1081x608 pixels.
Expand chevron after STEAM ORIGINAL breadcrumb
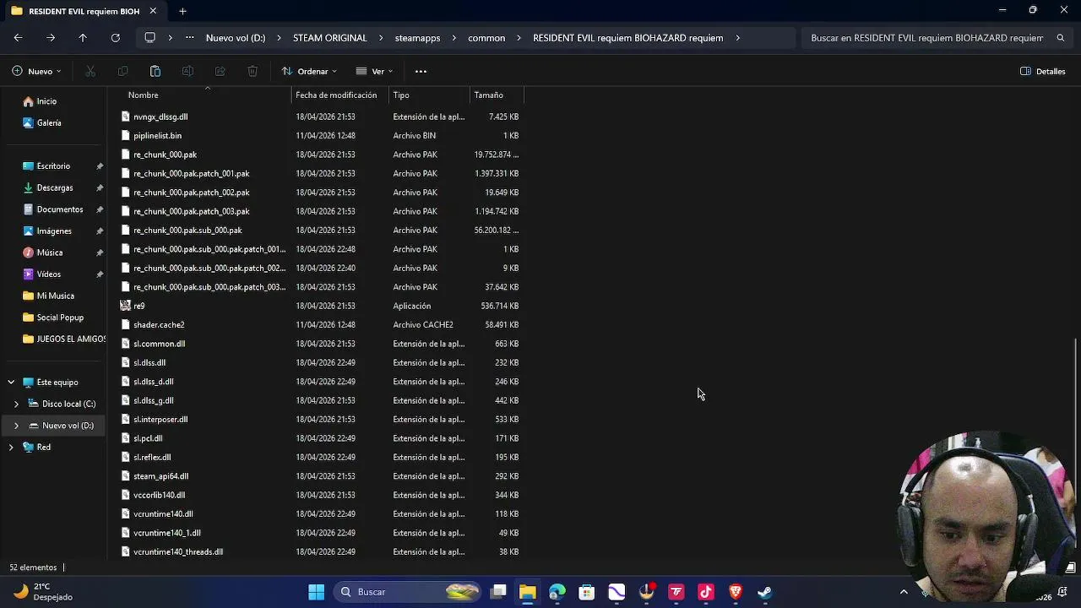(x=381, y=38)
